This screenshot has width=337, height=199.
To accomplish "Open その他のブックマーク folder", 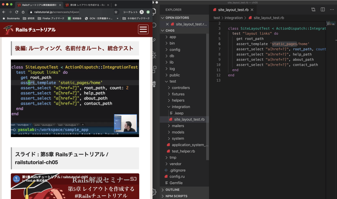I will tap(136, 18).
